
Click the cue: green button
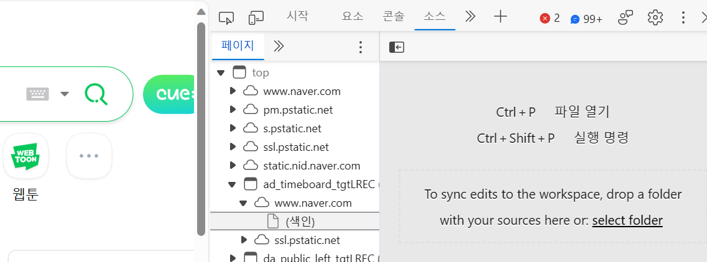169,94
